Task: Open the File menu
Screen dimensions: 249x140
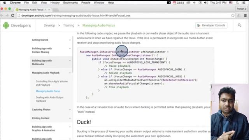Action: pos(26,3)
